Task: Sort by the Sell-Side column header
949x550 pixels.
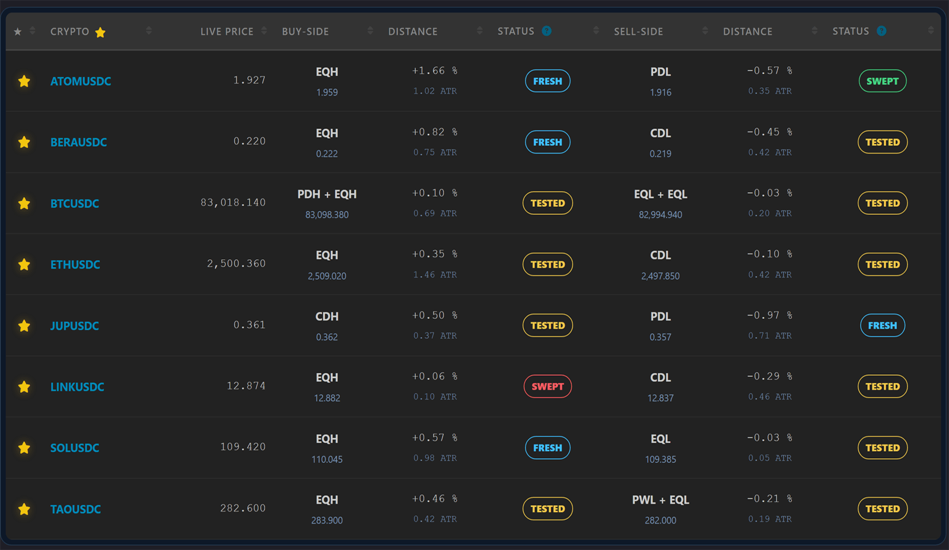Action: coord(638,31)
